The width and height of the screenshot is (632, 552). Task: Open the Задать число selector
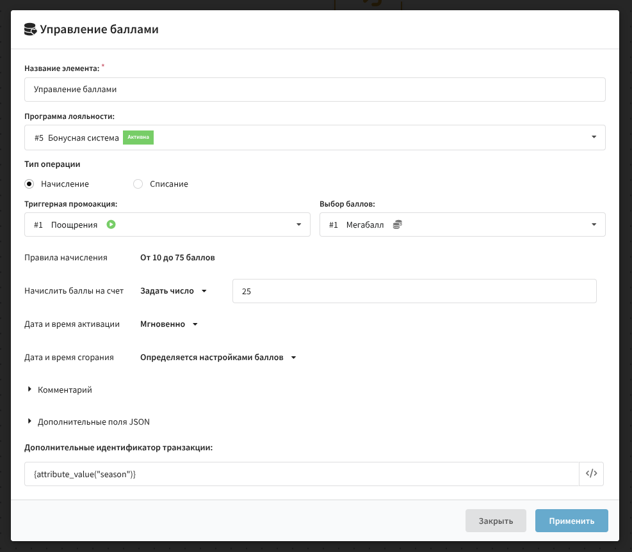tap(174, 291)
